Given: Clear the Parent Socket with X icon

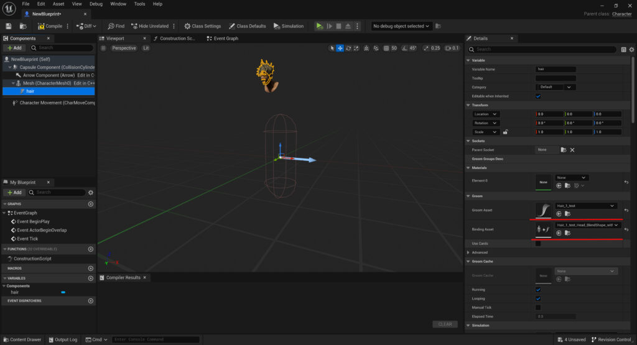Looking at the screenshot, I should click(x=572, y=150).
